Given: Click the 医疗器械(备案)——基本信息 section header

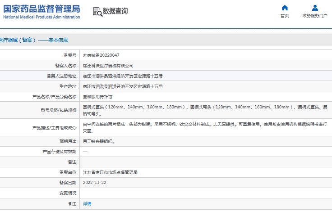Looking at the screenshot, I should [34, 40].
